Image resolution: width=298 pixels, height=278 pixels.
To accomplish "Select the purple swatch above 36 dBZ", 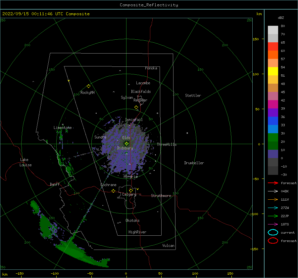I will (273, 112).
